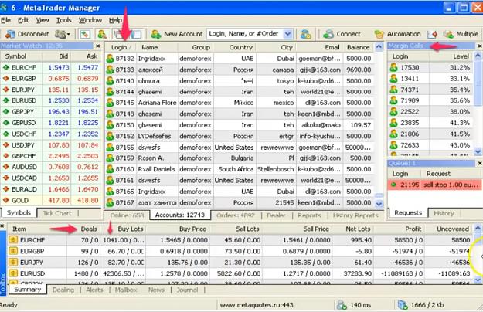
Task: Click the EURUSD coin icon in Summary
Action: coord(13,273)
